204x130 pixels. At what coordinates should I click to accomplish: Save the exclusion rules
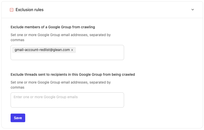coord(18,118)
